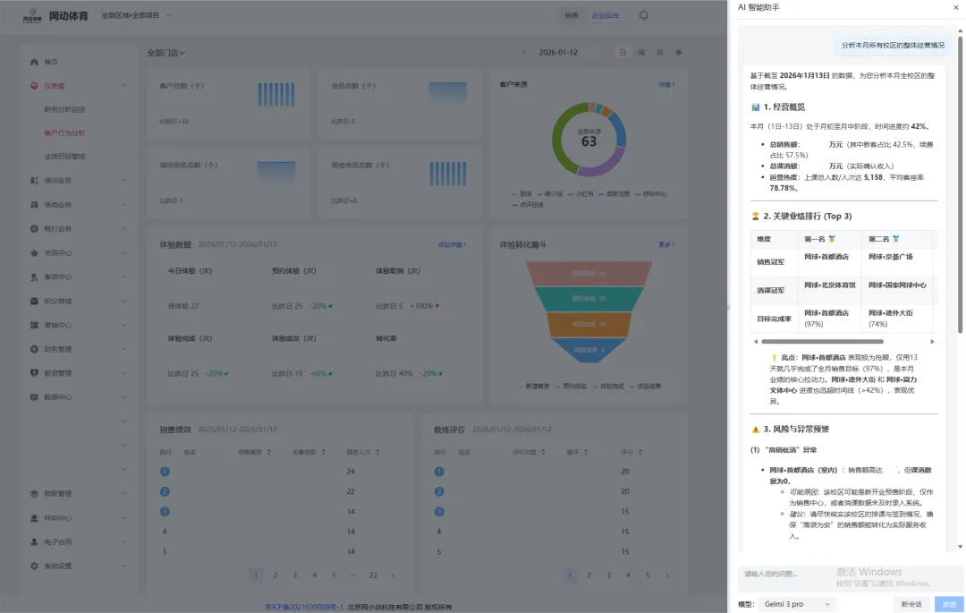Click the 新会话 button
This screenshot has width=966, height=613.
[911, 604]
